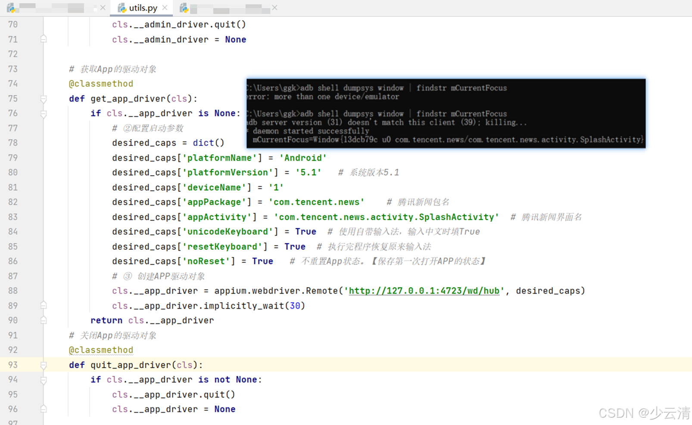Close the utils.py tab
Screen dimensions: 692x425
[x=165, y=8]
